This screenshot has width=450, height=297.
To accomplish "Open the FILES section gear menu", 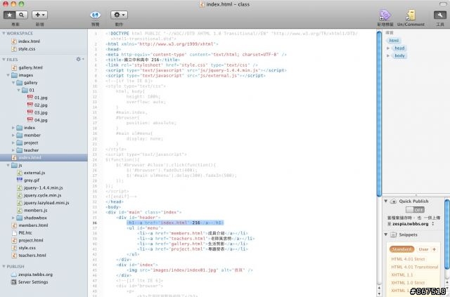I will tap(79, 59).
